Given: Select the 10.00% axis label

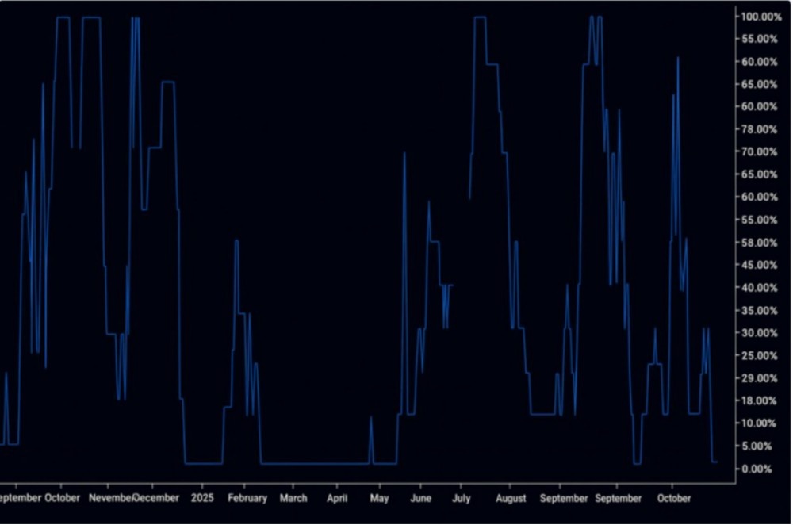Looking at the screenshot, I should tap(760, 423).
